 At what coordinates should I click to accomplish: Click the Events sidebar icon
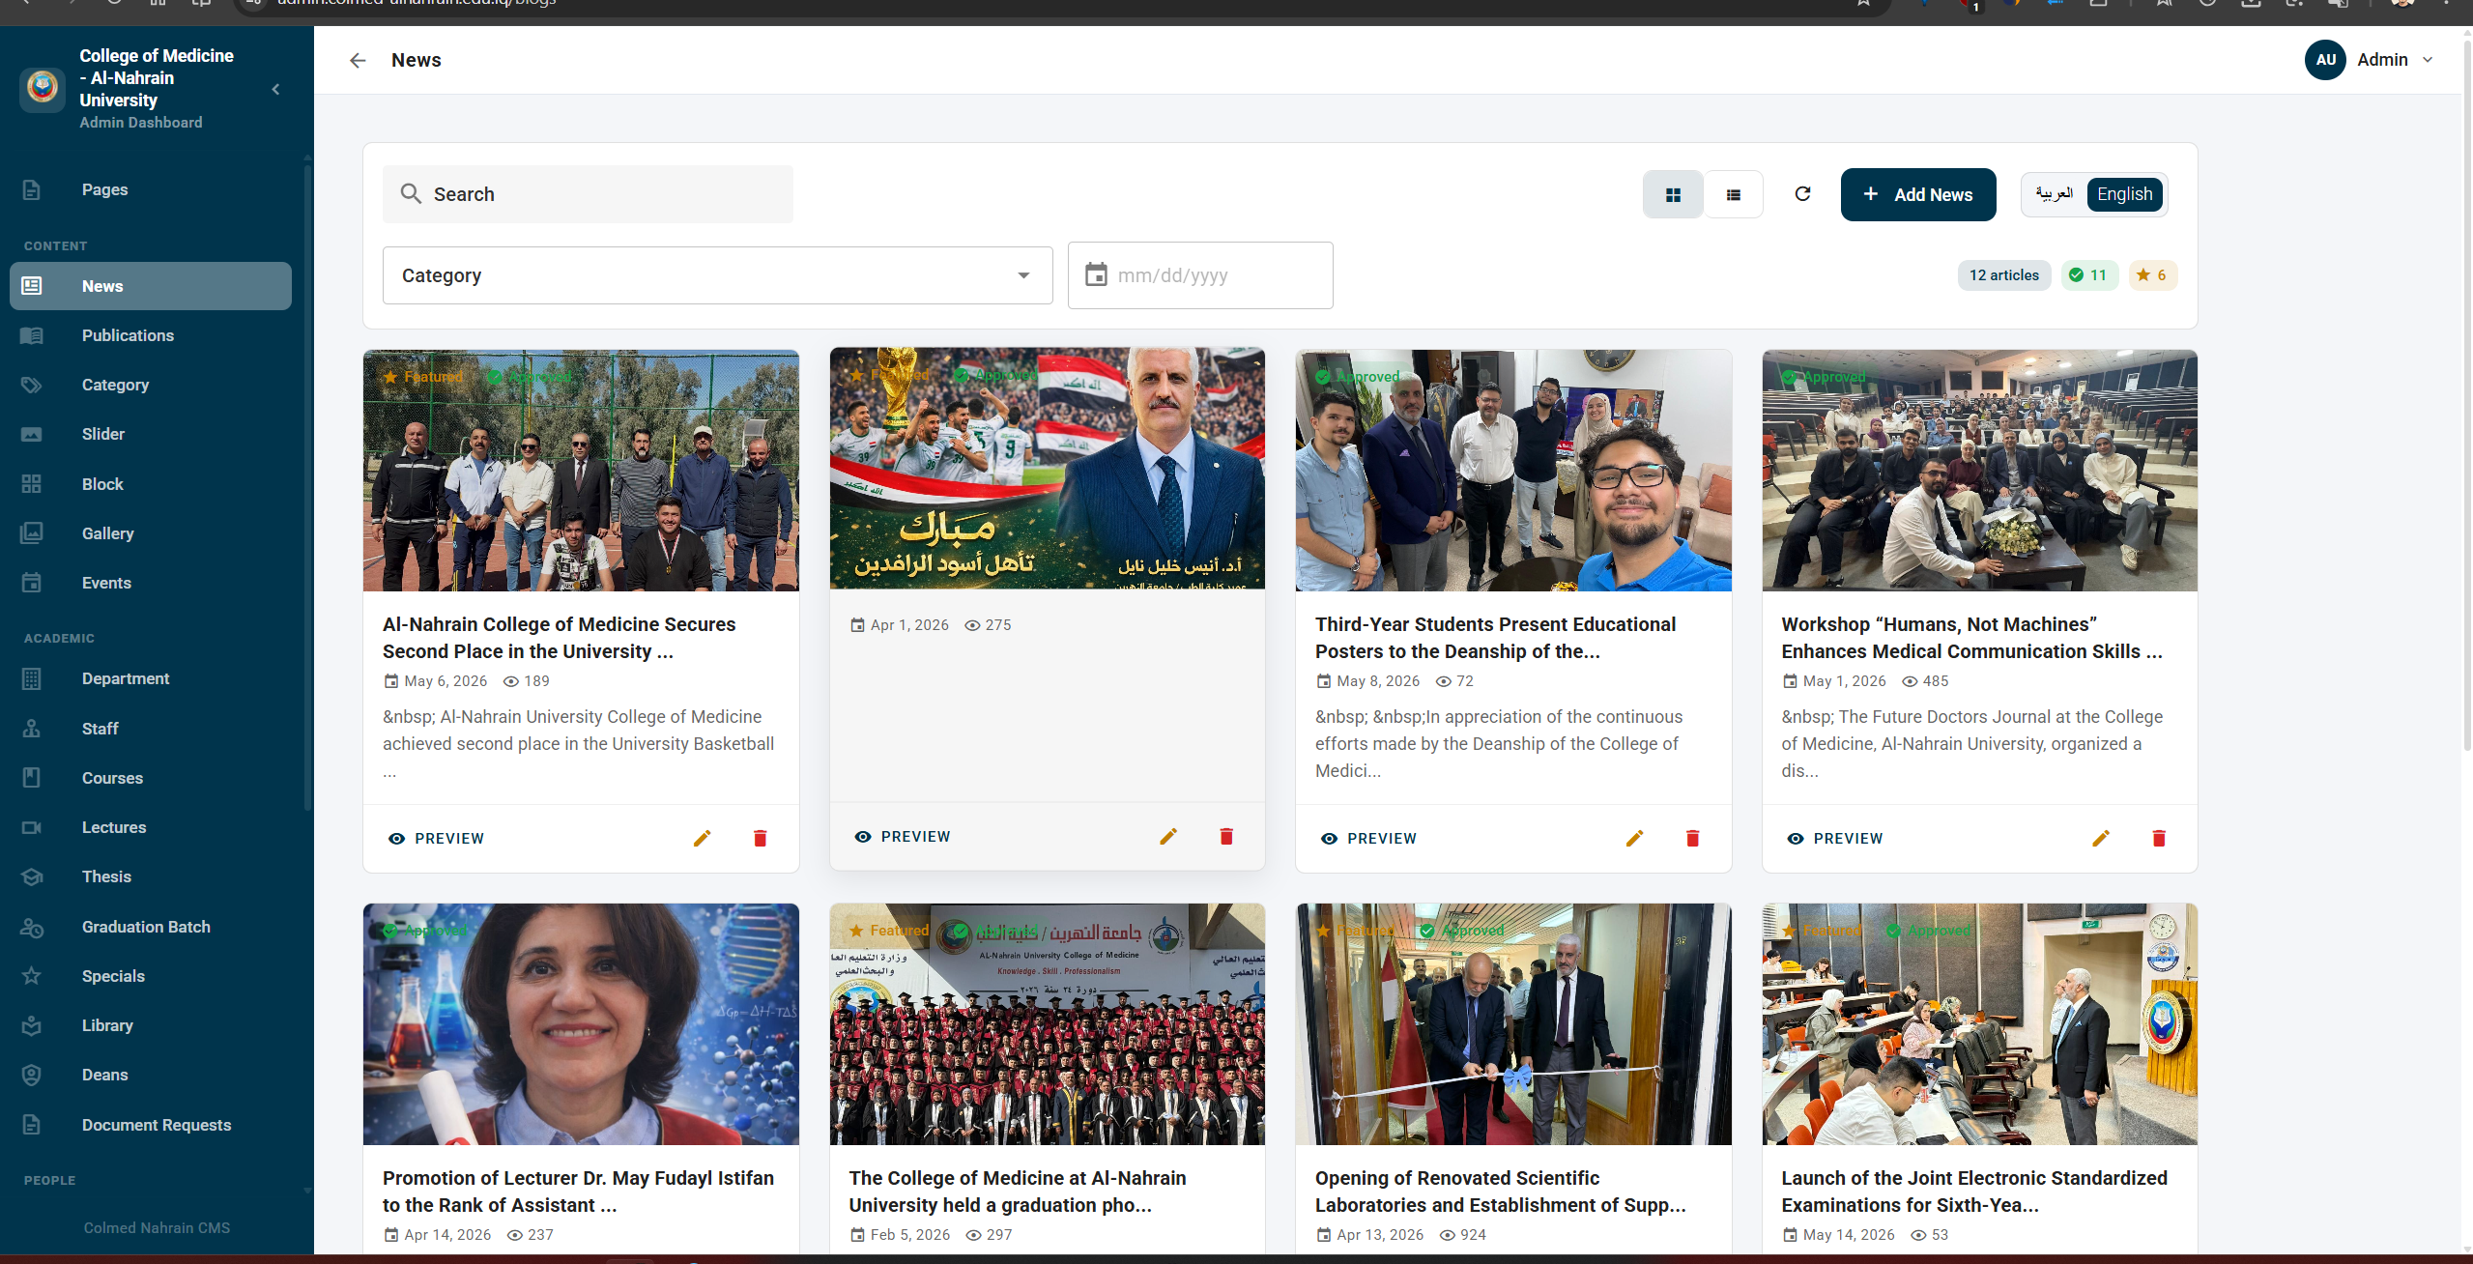click(x=32, y=583)
